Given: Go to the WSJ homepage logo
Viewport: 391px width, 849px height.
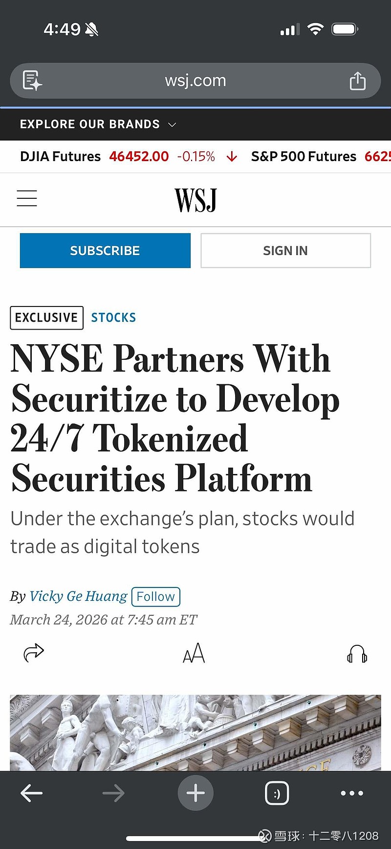Looking at the screenshot, I should click(195, 200).
